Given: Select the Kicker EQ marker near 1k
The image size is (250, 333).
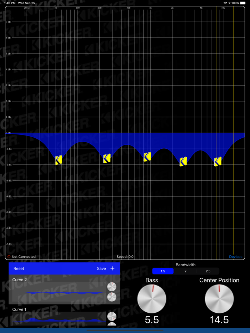Looking at the screenshot, I should coord(147,157).
